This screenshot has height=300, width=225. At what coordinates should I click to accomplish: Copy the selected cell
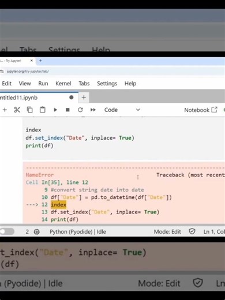pos(29,110)
